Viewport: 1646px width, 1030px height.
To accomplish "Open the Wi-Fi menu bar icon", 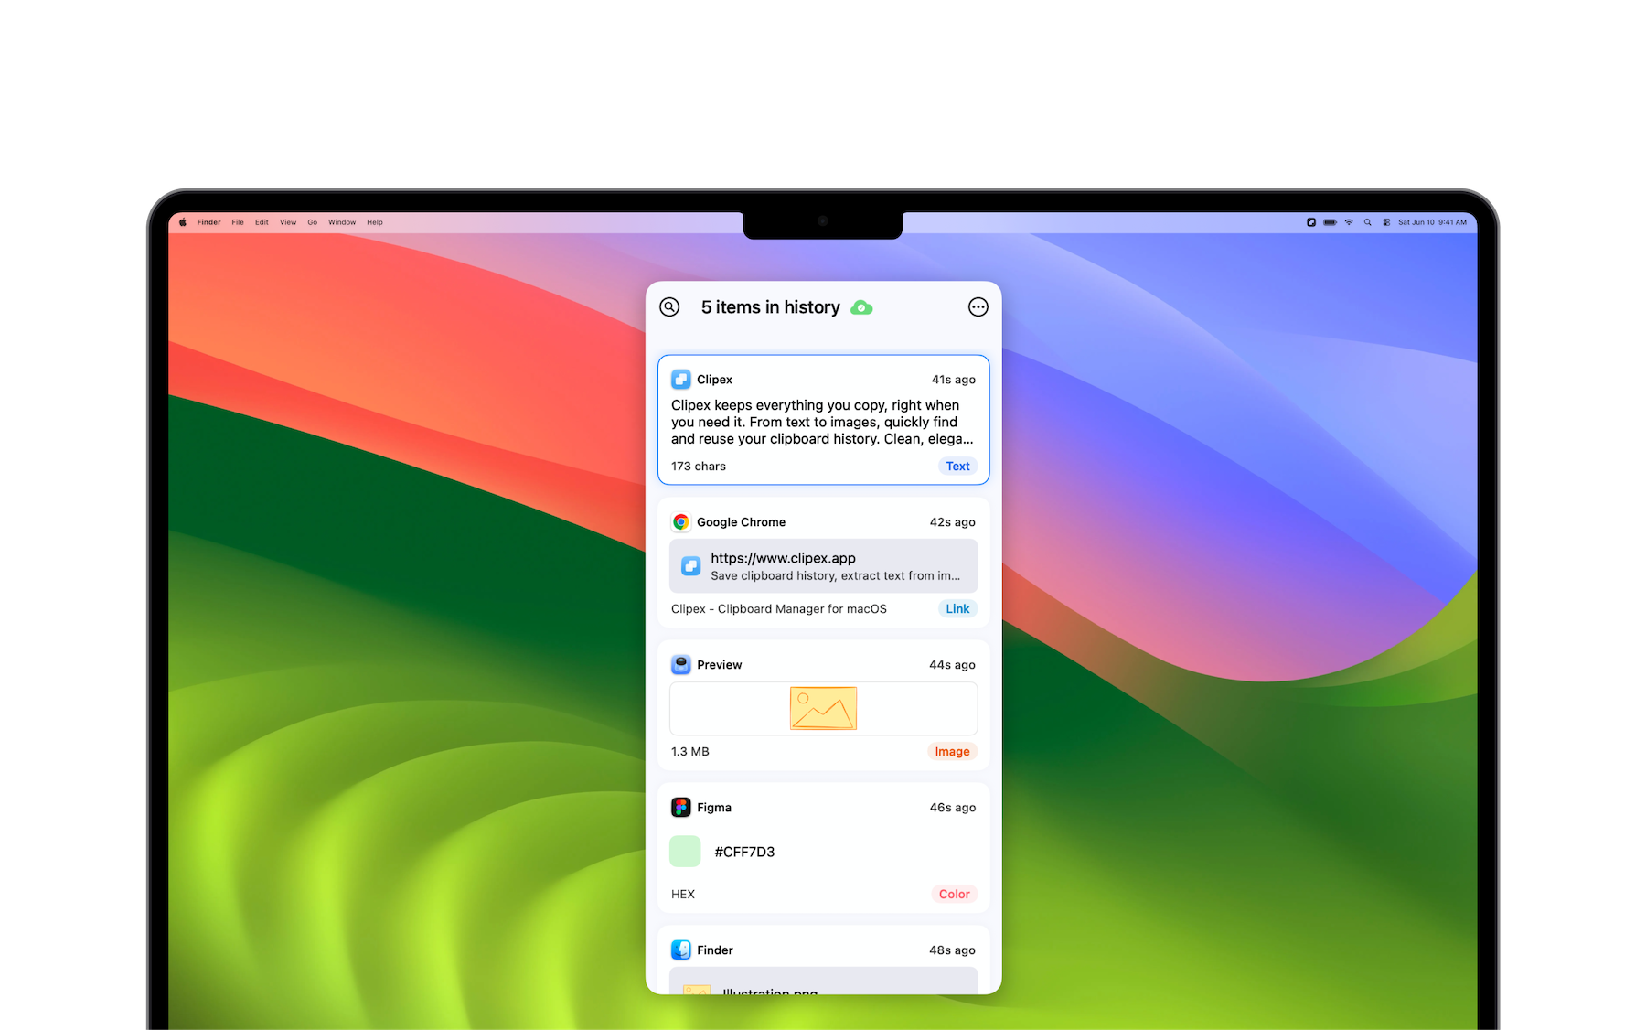I will [1349, 222].
